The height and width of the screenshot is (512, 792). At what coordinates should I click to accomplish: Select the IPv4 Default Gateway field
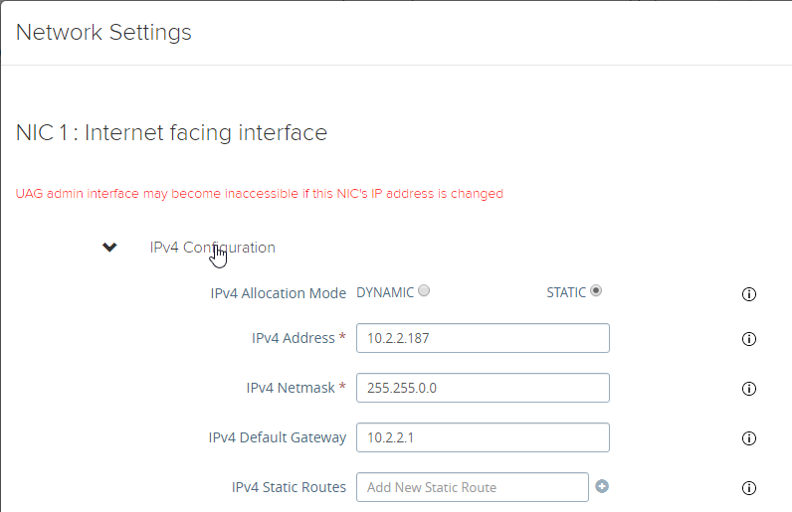click(483, 437)
